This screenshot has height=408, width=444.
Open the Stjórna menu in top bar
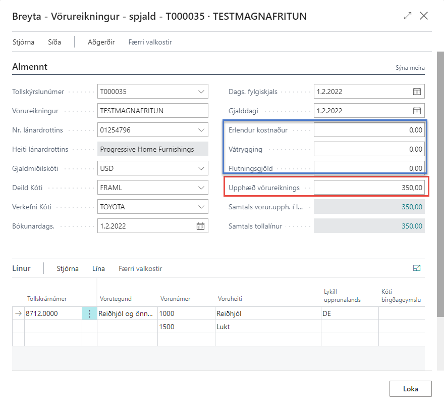[23, 42]
